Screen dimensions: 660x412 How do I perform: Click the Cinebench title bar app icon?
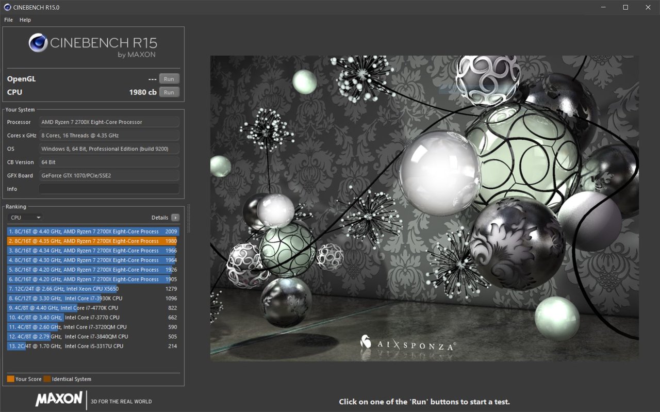[7, 7]
